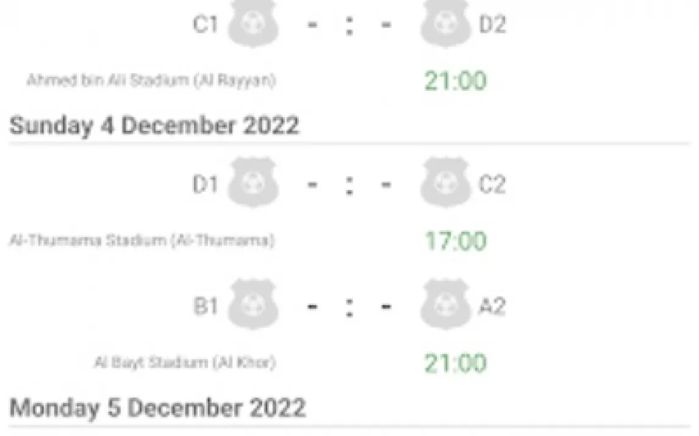Click the D2 team label
The height and width of the screenshot is (436, 699).
(x=492, y=25)
